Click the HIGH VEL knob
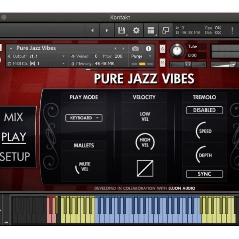 (145, 142)
